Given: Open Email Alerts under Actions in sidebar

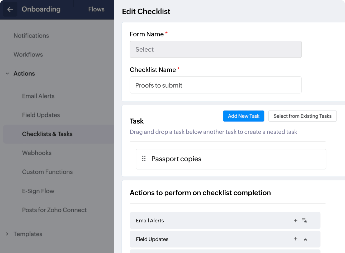Looking at the screenshot, I should click(38, 96).
